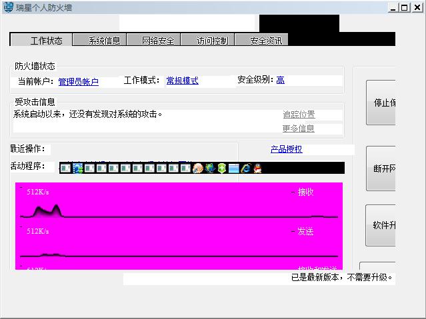426x319 pixels.
Task: Click the 最近操作 label
Action: tap(27, 149)
